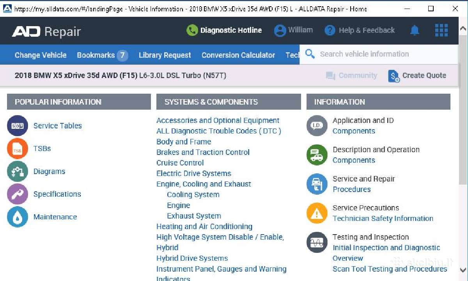
Task: Open Body and Frame link
Action: click(184, 142)
